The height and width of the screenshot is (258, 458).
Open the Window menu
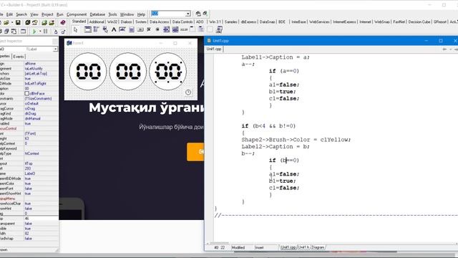pos(127,14)
